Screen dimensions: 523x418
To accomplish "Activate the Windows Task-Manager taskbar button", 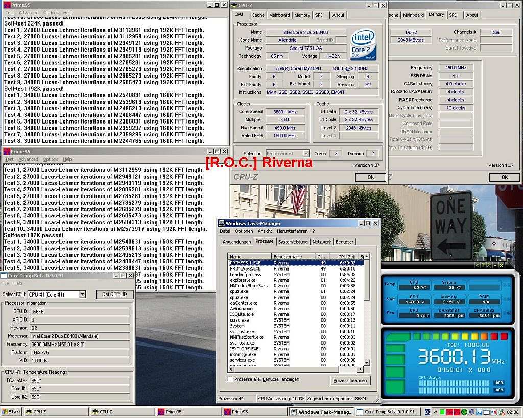I will [322, 412].
